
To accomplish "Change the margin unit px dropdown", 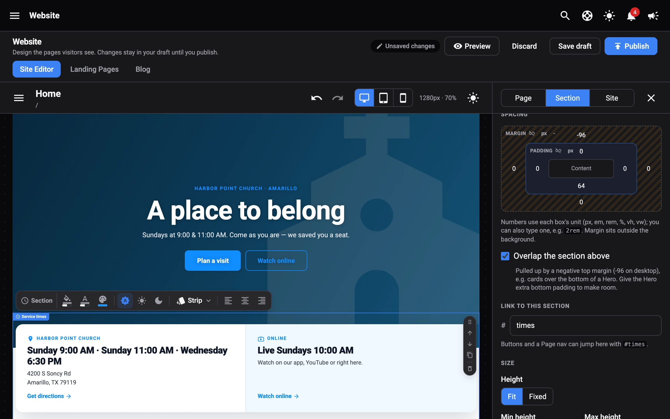I will pos(548,134).
